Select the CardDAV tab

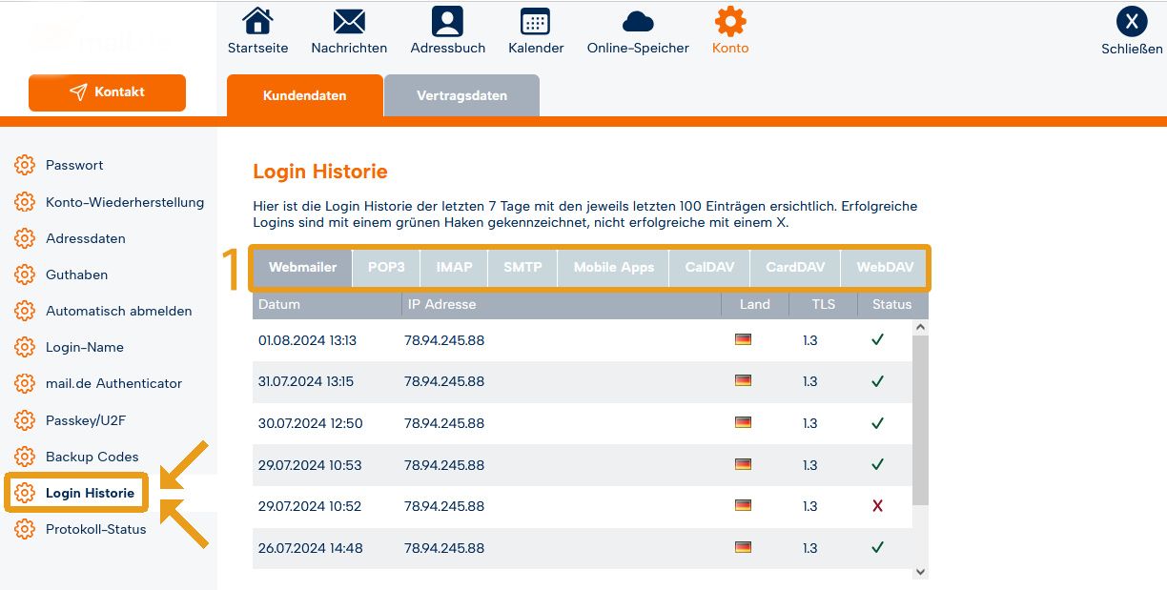pos(795,268)
